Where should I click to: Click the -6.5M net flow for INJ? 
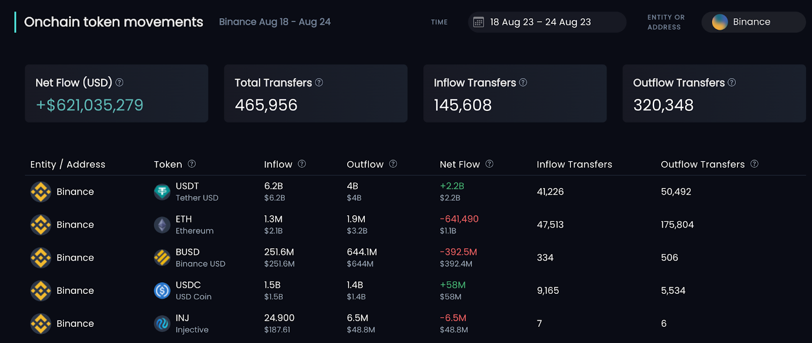(453, 318)
